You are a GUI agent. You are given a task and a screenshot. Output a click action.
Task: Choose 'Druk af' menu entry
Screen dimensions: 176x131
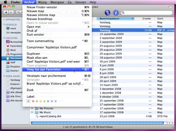57,31
